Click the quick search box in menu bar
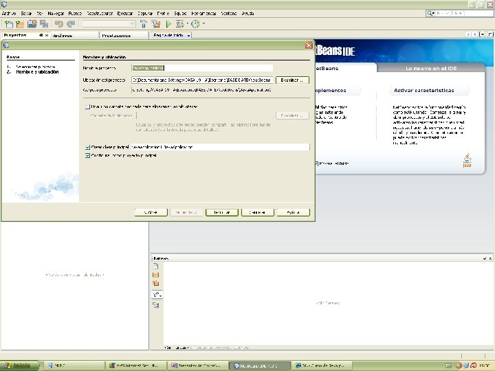 pos(459,13)
